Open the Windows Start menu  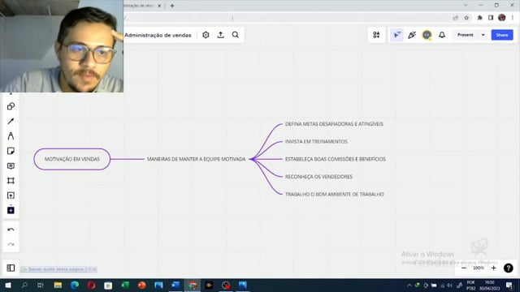[8, 285]
